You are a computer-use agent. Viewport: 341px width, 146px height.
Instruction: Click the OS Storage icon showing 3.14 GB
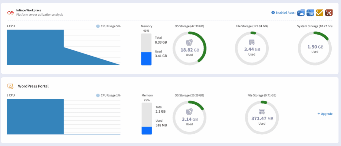pyautogui.click(x=189, y=111)
